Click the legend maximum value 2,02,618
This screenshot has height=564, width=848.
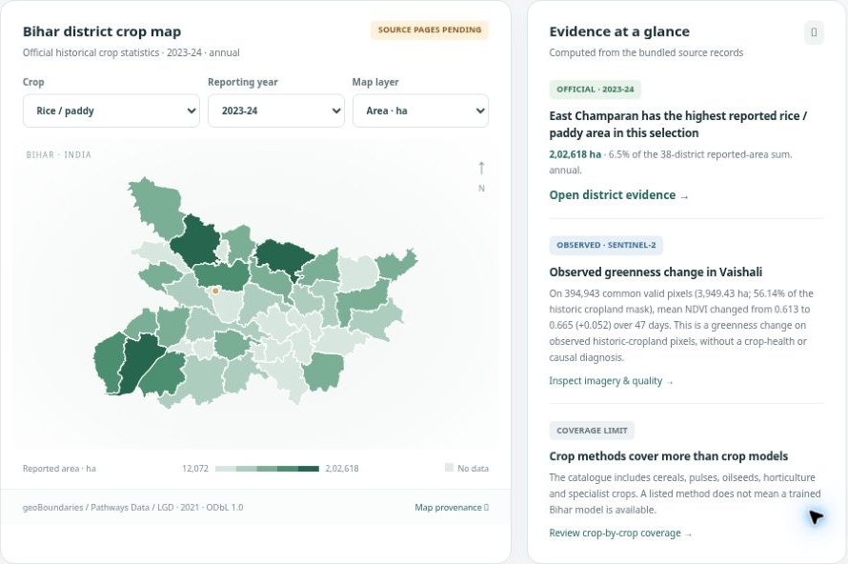342,469
